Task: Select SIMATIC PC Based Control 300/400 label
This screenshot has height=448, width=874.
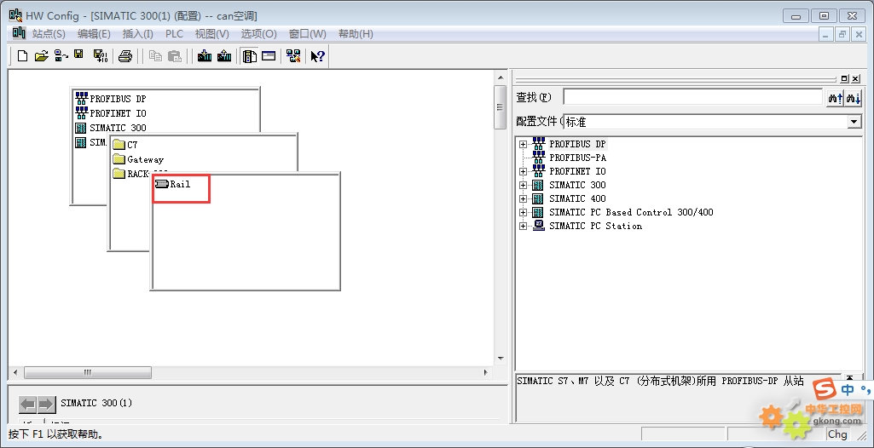Action: [631, 212]
